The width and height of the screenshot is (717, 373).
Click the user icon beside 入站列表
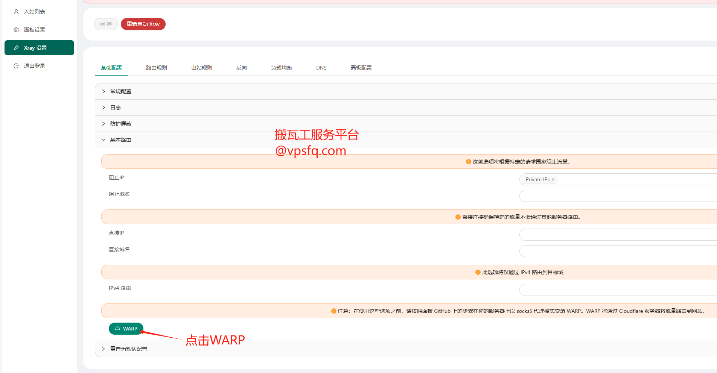16,12
